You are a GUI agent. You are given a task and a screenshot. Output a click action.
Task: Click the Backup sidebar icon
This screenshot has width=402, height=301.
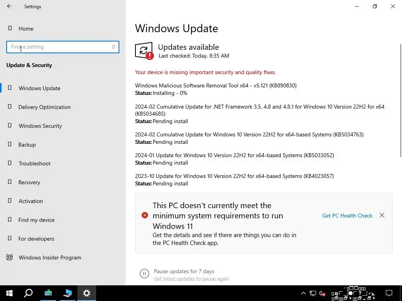[10, 144]
